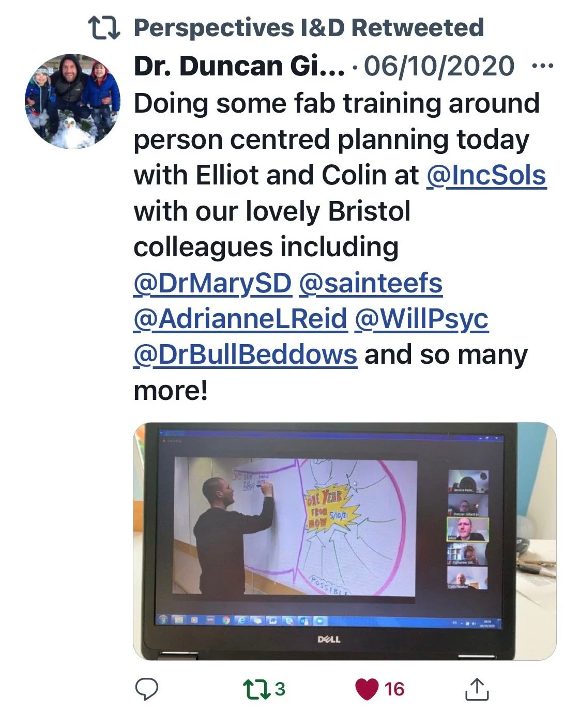Viewport: 580px width, 713px height.
Task: Open Dr. Duncan's profile avatar
Action: (73, 101)
